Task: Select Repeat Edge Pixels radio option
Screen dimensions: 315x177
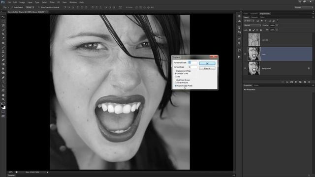Action: click(176, 86)
